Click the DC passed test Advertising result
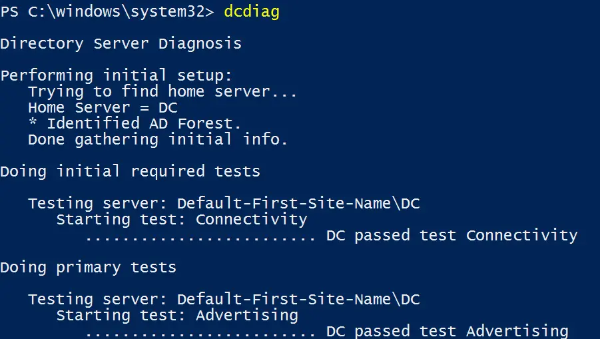The image size is (600, 339). [447, 331]
